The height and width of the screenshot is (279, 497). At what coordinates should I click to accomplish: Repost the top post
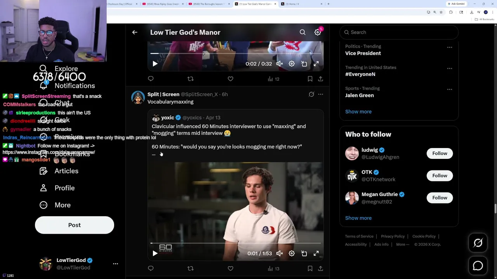(x=190, y=79)
